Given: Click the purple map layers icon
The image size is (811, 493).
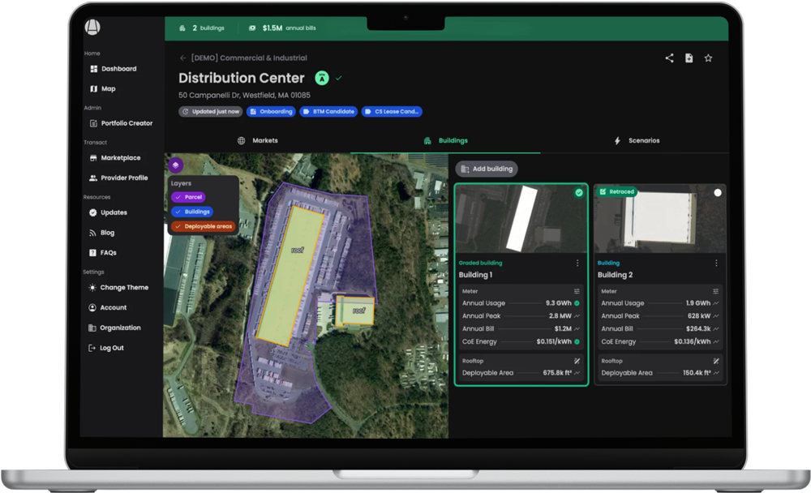Looking at the screenshot, I should pos(176,165).
